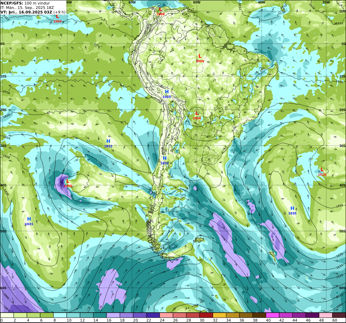Select the H 1032 high over the Andes
Screen dimensions: 346x323
click(165, 160)
